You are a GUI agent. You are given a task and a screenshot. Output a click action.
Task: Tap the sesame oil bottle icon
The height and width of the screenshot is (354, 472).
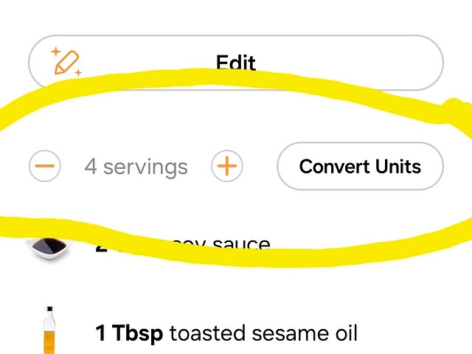click(x=50, y=330)
